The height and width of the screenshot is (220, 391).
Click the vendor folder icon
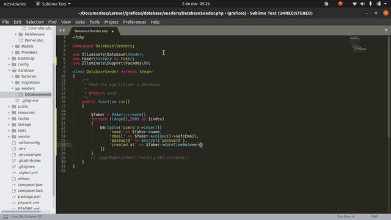pyautogui.click(x=14, y=136)
